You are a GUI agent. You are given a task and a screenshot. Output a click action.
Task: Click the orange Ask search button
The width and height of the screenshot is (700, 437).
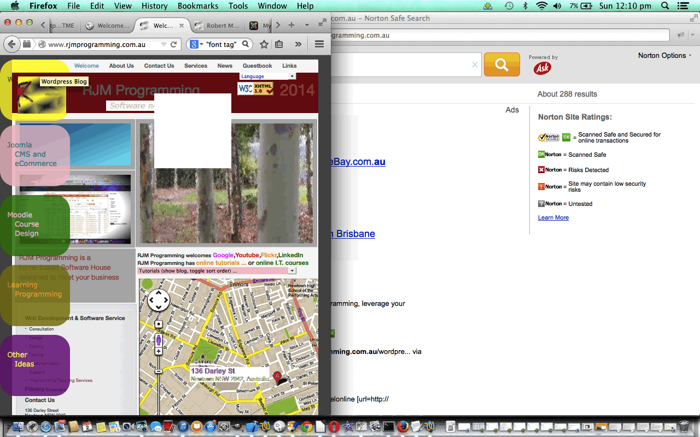(502, 64)
